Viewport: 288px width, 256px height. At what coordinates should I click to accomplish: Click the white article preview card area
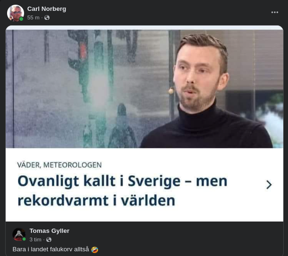pyautogui.click(x=144, y=185)
